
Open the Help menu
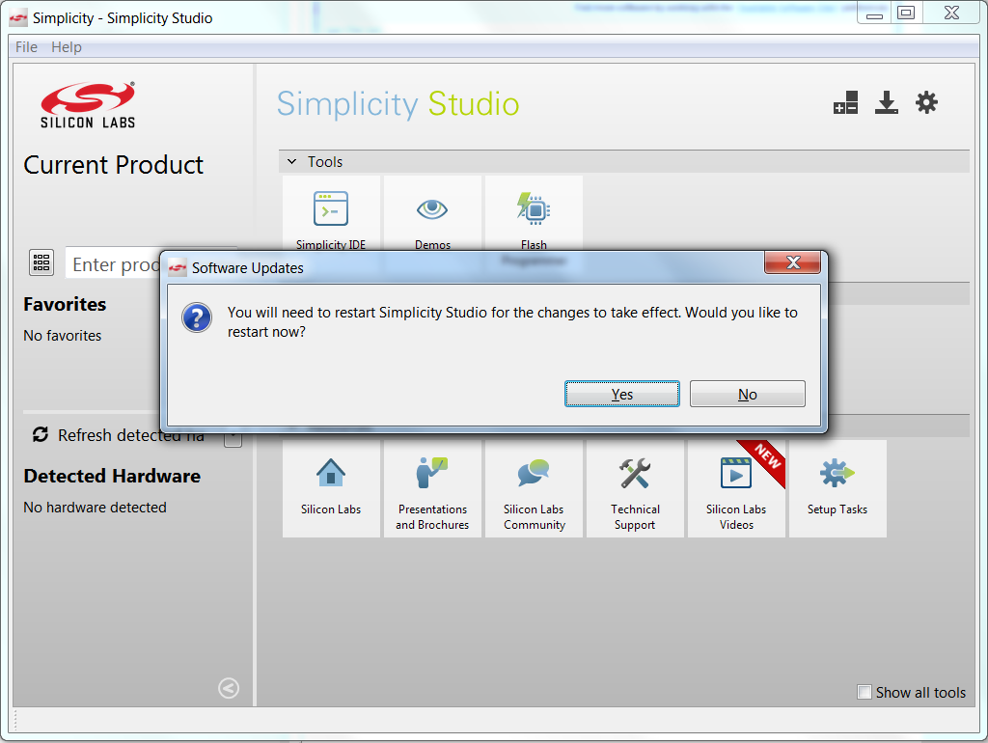point(67,47)
